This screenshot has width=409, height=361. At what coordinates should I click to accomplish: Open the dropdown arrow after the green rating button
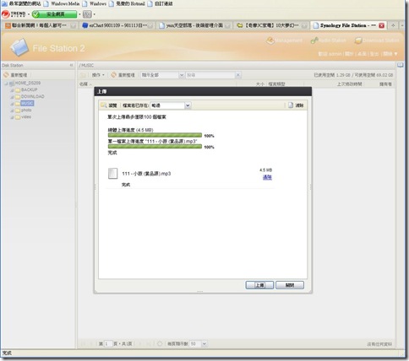coord(79,14)
